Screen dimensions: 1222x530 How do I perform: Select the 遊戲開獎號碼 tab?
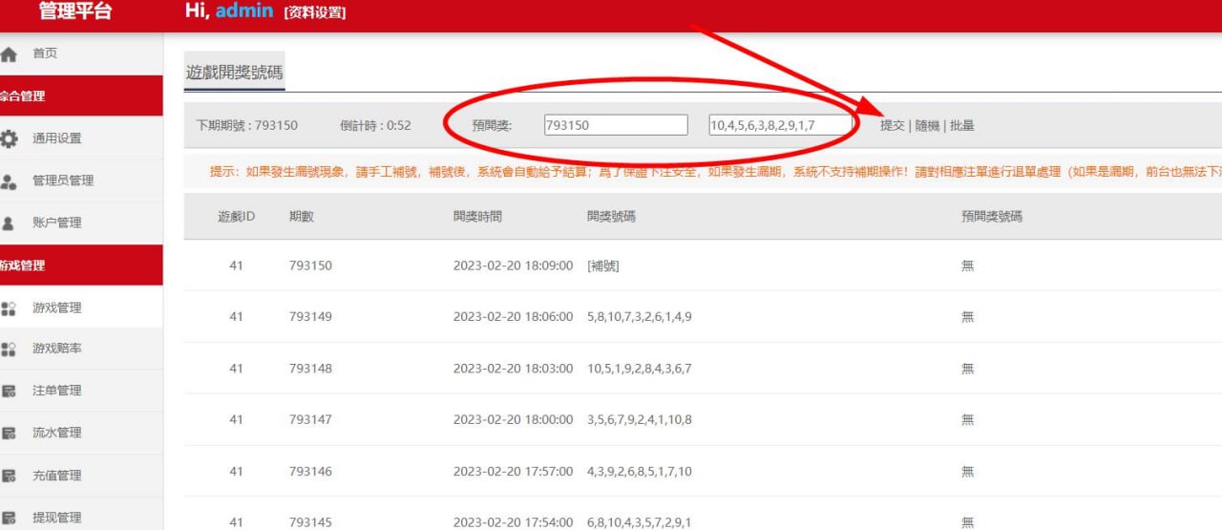point(234,73)
